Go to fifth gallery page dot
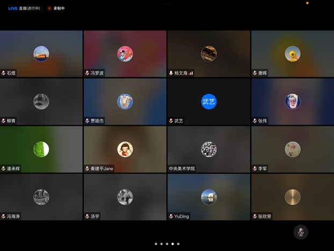 (178, 244)
